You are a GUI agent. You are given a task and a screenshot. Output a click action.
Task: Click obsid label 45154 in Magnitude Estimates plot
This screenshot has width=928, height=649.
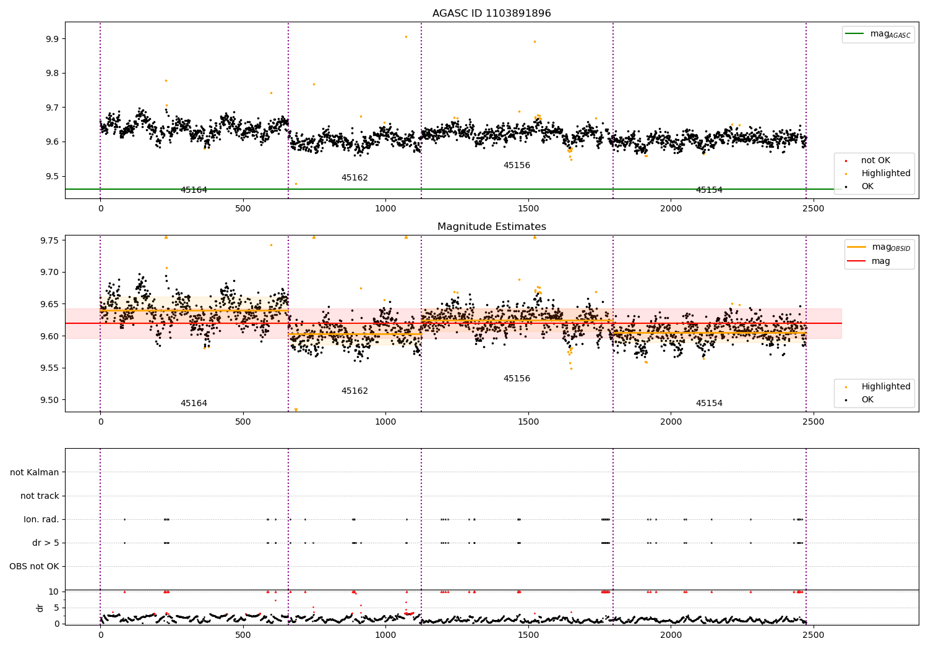pos(709,404)
